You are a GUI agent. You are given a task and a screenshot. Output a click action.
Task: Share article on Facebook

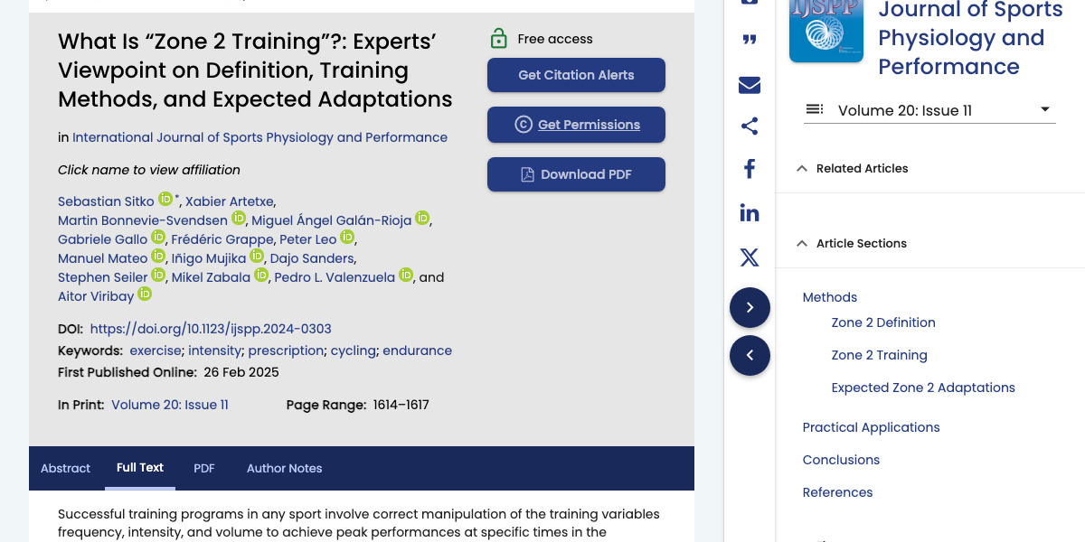tap(750, 169)
